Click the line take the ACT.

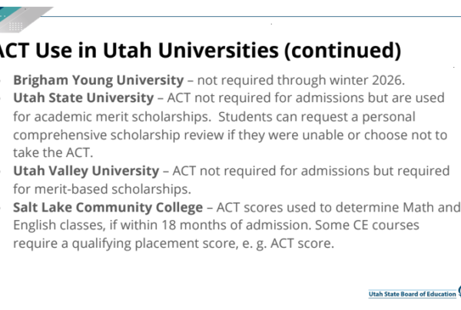[53, 152]
